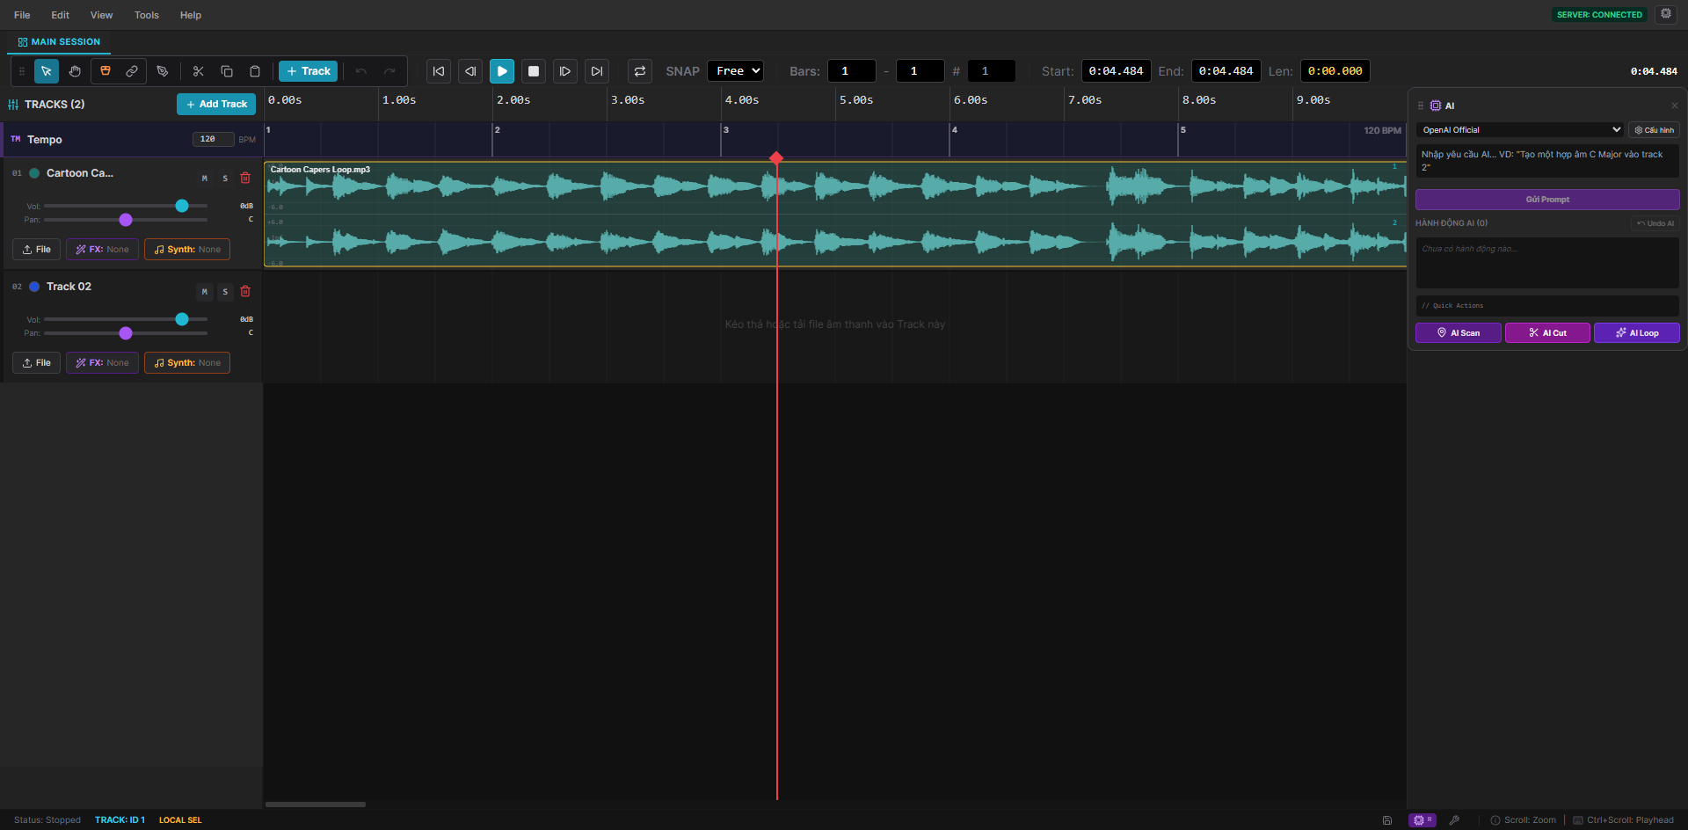This screenshot has height=830, width=1688.
Task: Click the save disk icon in status bar
Action: [1387, 820]
